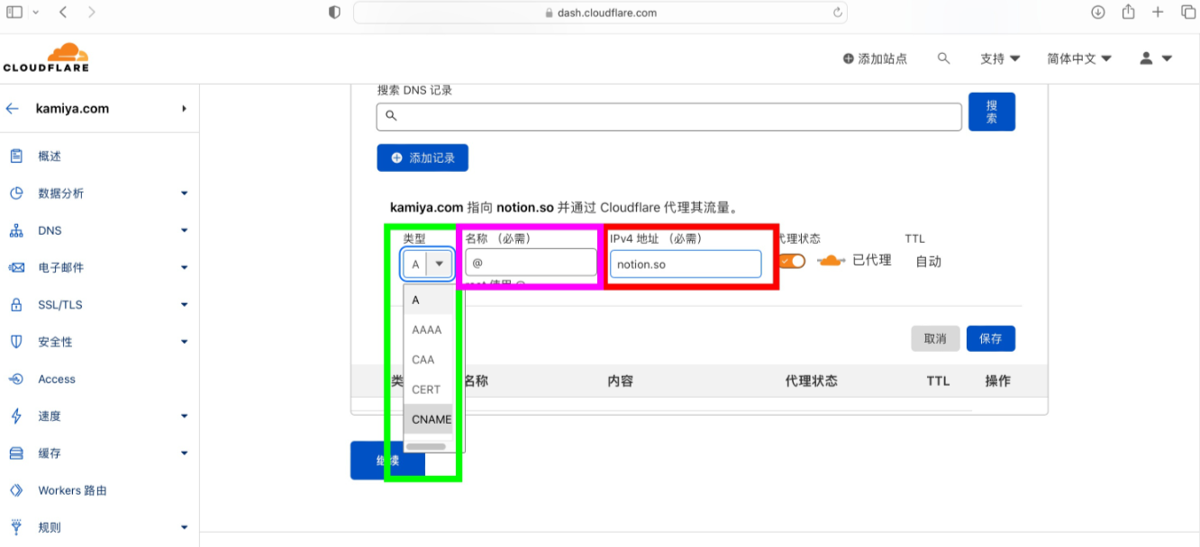This screenshot has width=1200, height=547.
Task: Click the Safari downloads icon
Action: [x=1097, y=12]
